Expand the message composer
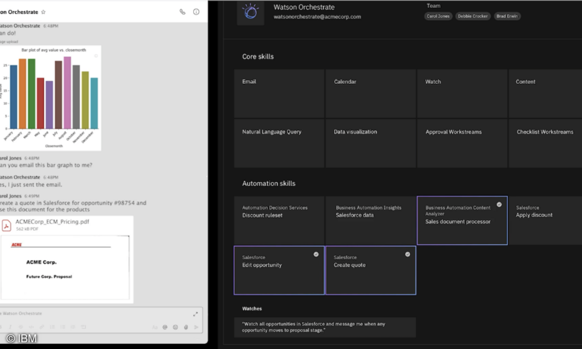Image resolution: width=582 pixels, height=349 pixels. coord(195,314)
